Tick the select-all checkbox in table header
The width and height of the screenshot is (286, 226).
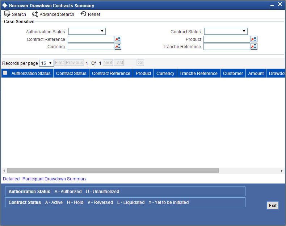pyautogui.click(x=5, y=73)
